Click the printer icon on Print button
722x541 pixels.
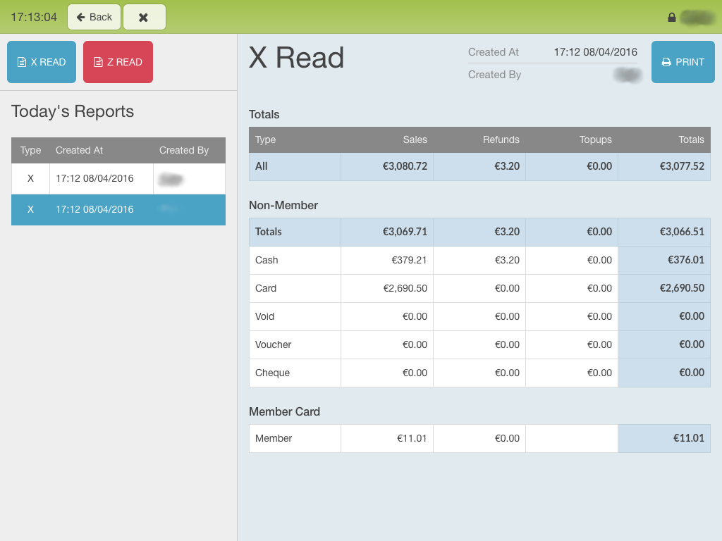666,62
